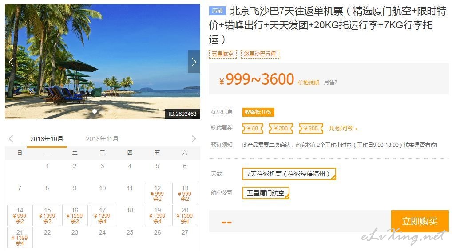Open the 蜂蜜抵10% discount badge
452x251 pixels.
[258, 112]
